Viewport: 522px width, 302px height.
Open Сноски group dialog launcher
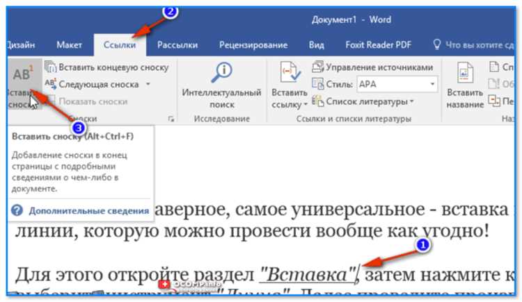(x=171, y=119)
